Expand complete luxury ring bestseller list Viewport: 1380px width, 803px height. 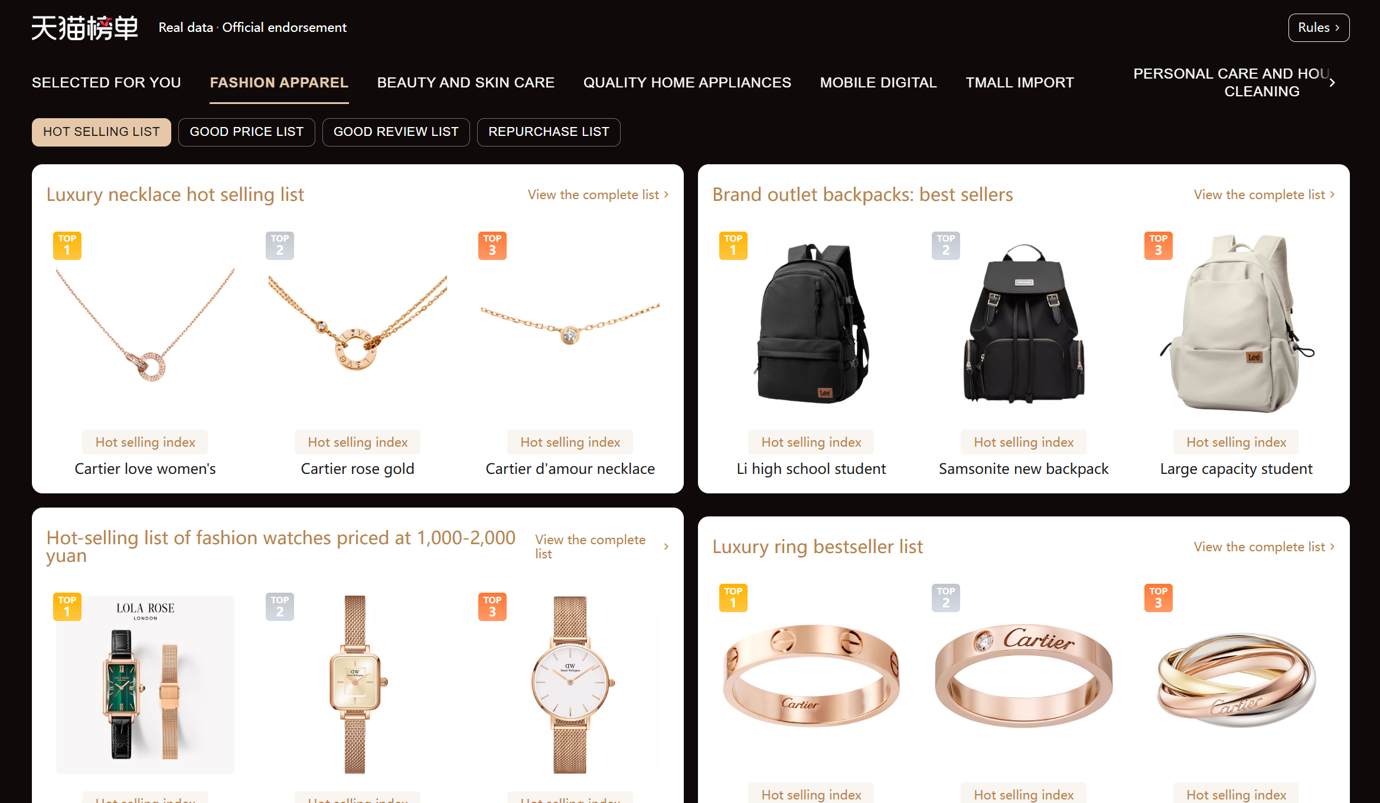1264,547
